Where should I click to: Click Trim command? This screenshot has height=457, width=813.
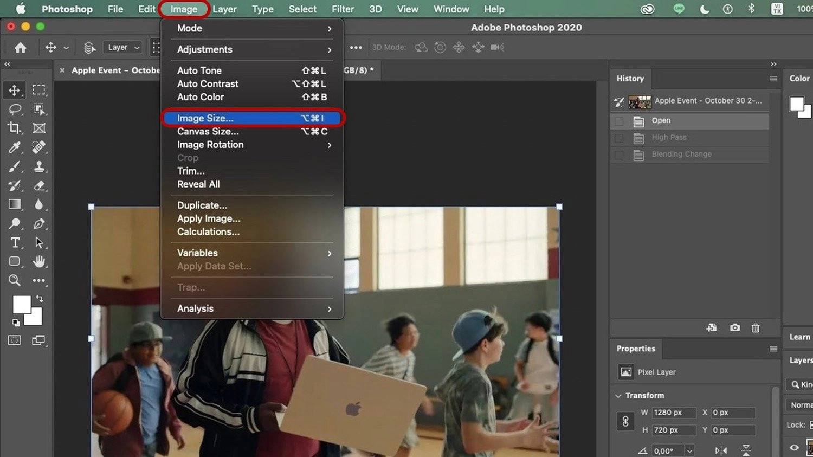coord(253,171)
